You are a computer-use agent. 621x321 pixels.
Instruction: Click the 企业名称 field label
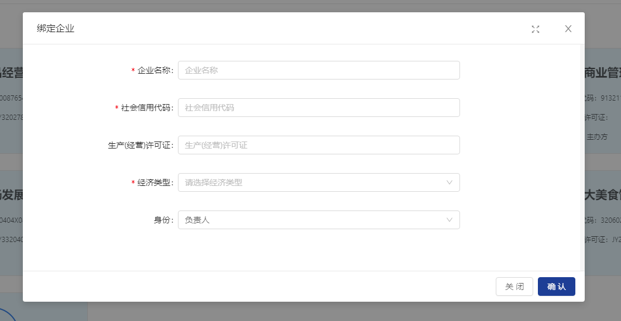click(x=154, y=70)
